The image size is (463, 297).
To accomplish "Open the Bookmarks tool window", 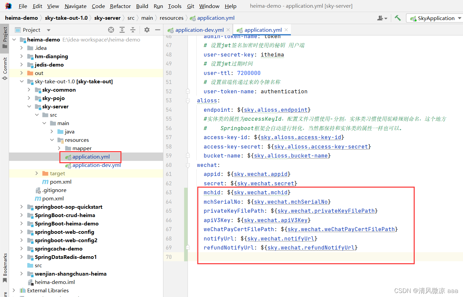I will (5, 267).
